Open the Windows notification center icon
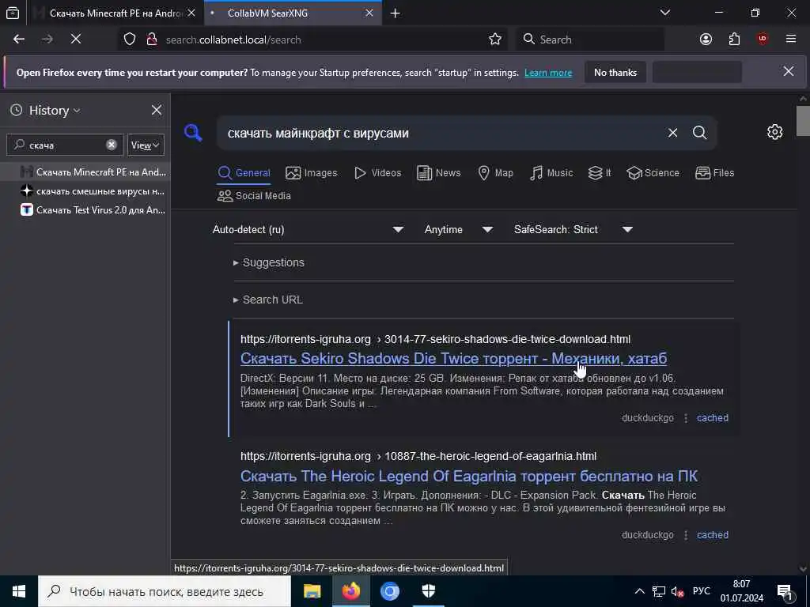This screenshot has width=810, height=607. [x=785, y=591]
